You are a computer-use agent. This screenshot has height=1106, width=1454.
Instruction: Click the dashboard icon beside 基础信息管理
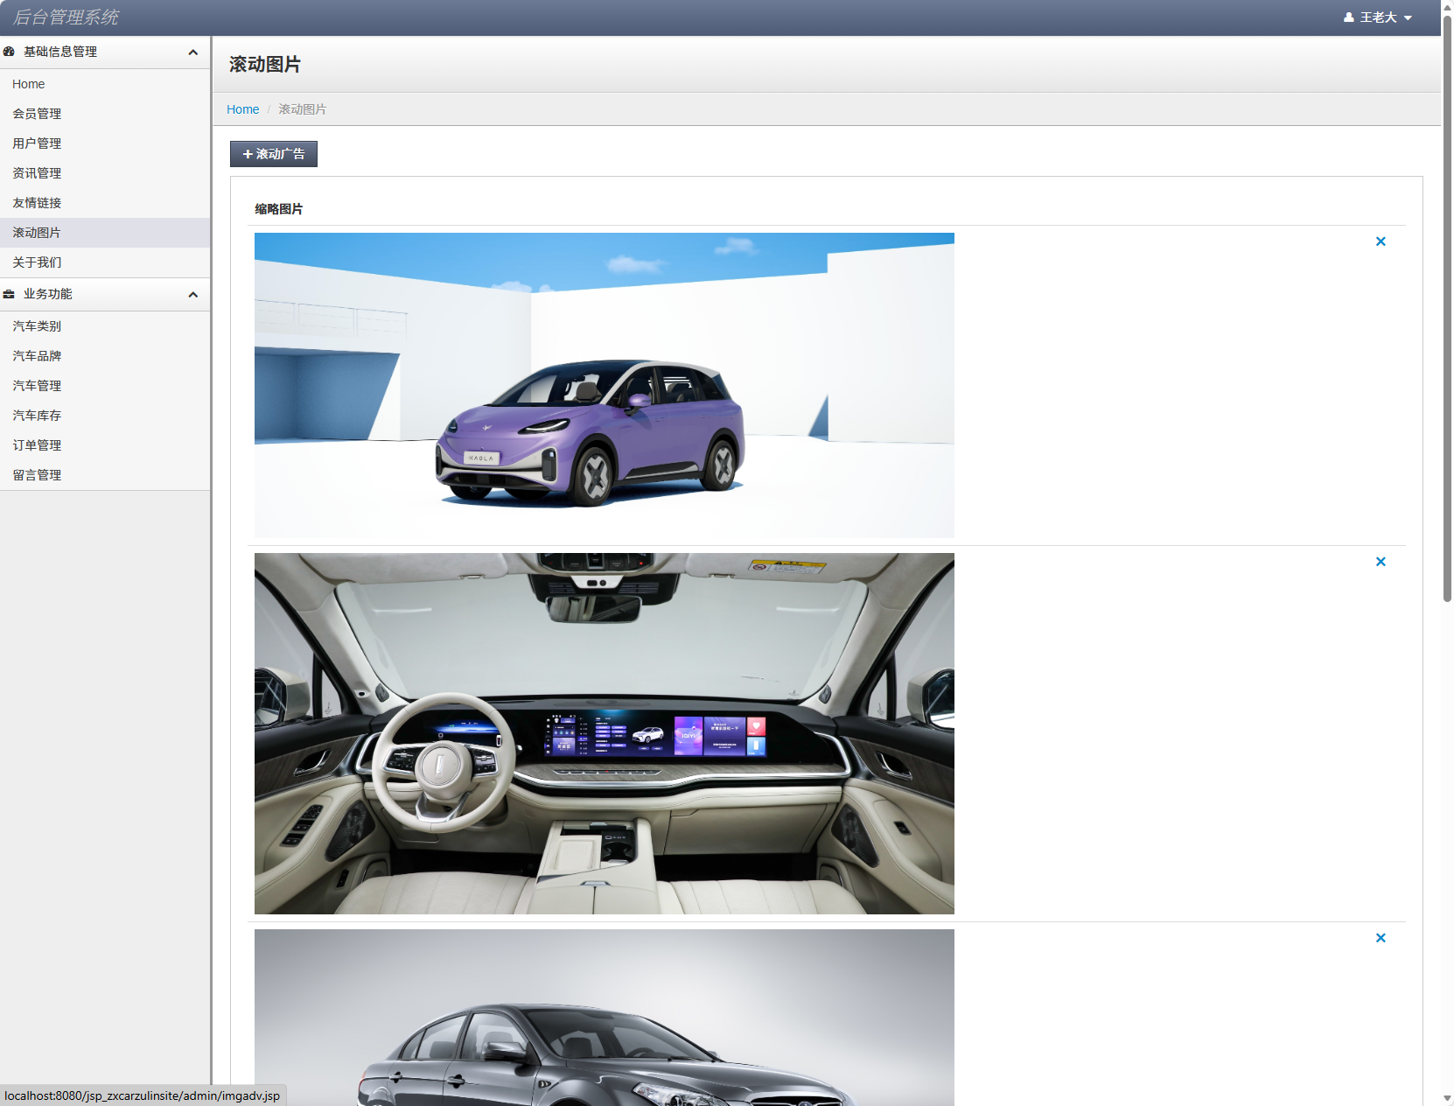(9, 52)
